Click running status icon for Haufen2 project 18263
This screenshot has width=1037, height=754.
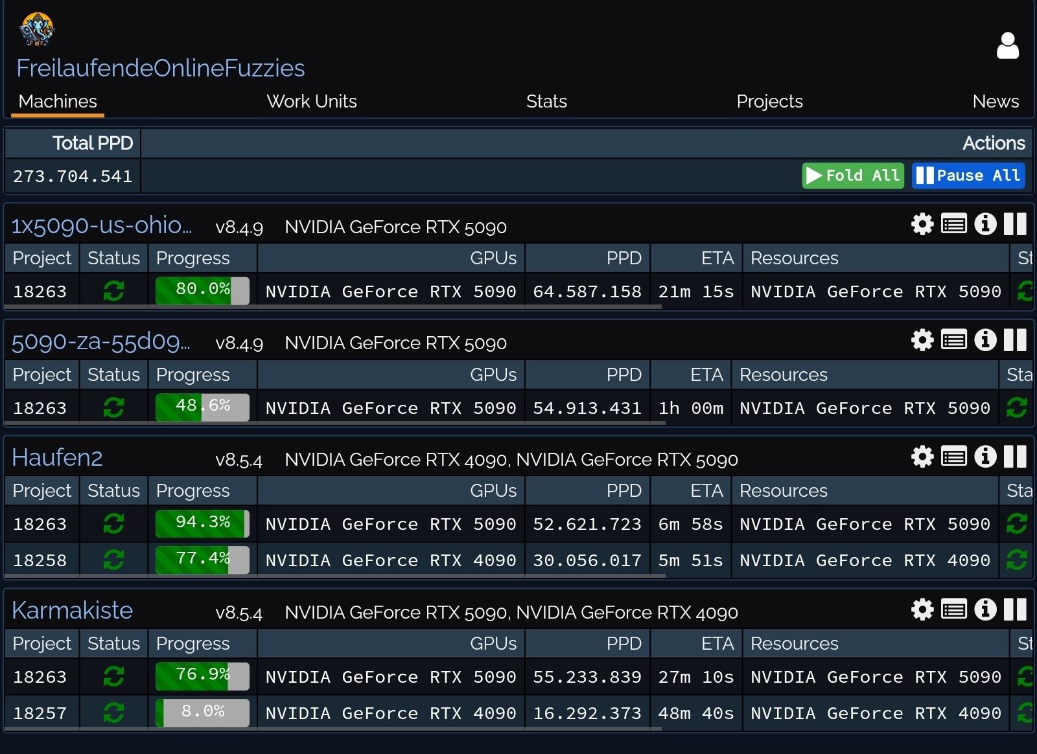click(113, 523)
